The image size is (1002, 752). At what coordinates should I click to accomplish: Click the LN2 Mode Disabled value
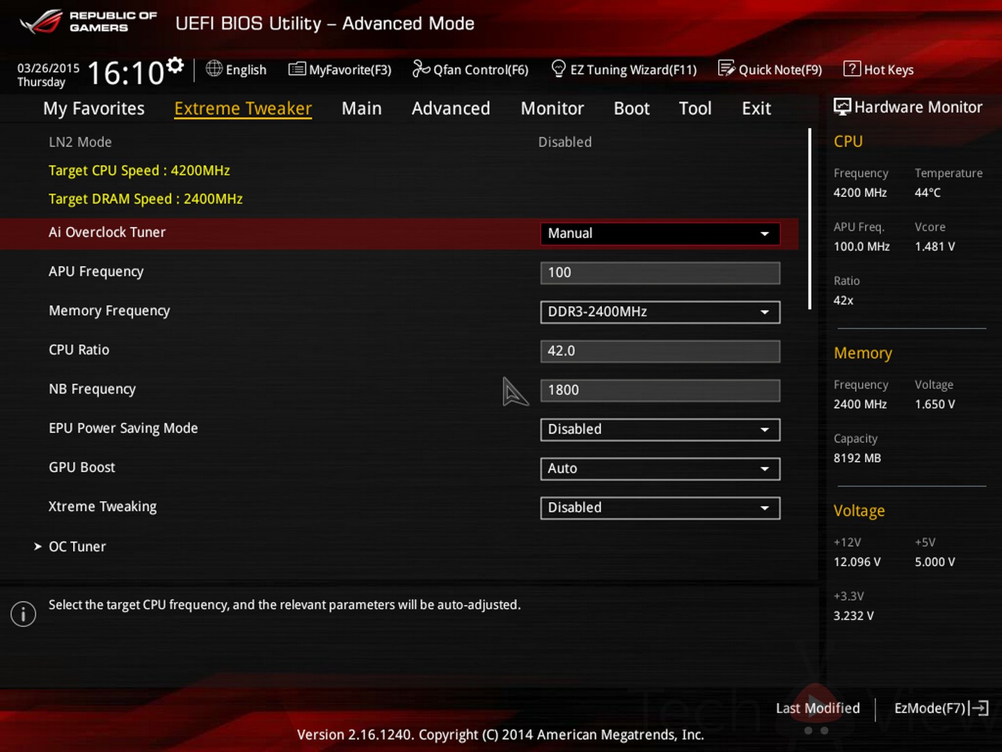(x=565, y=142)
